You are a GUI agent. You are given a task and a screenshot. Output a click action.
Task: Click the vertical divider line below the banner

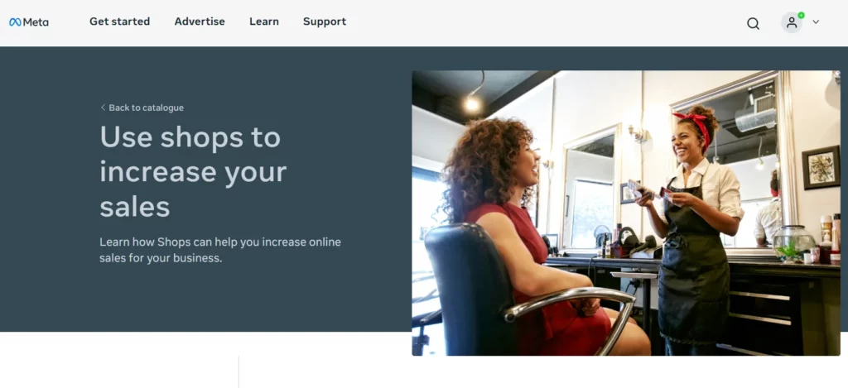pos(238,371)
